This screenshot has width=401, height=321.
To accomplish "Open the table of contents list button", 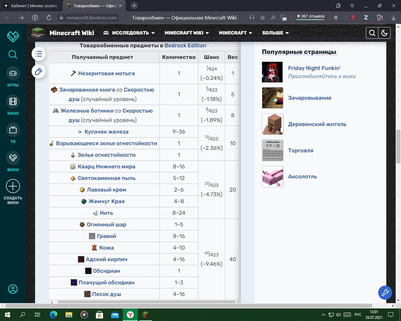I will tap(38, 53).
